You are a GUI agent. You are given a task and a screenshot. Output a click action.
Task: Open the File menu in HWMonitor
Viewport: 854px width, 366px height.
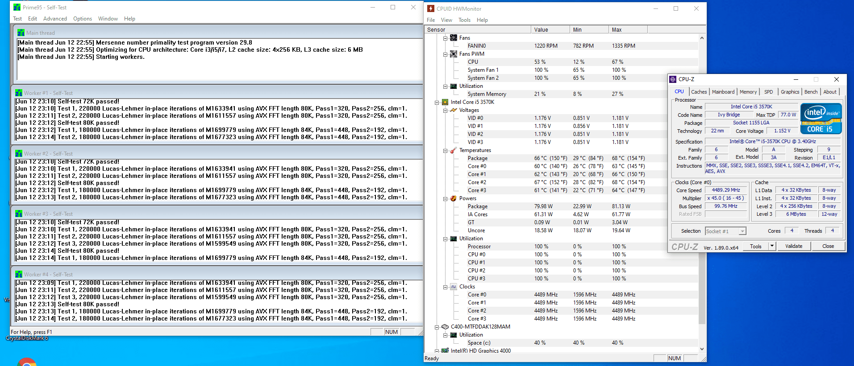[431, 20]
